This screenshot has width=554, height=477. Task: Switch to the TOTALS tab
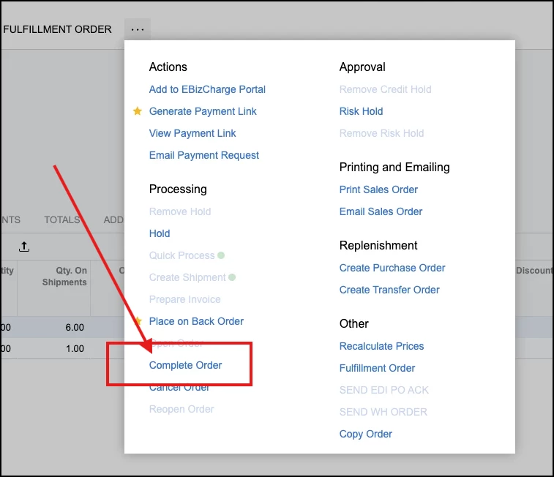point(61,219)
